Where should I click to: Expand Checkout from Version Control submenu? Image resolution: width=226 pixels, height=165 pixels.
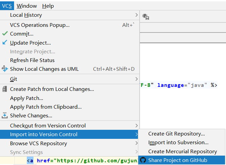136,125
